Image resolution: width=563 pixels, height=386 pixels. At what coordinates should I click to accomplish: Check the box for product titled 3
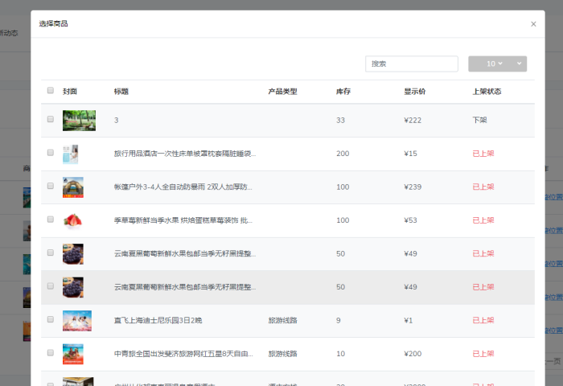click(x=51, y=119)
